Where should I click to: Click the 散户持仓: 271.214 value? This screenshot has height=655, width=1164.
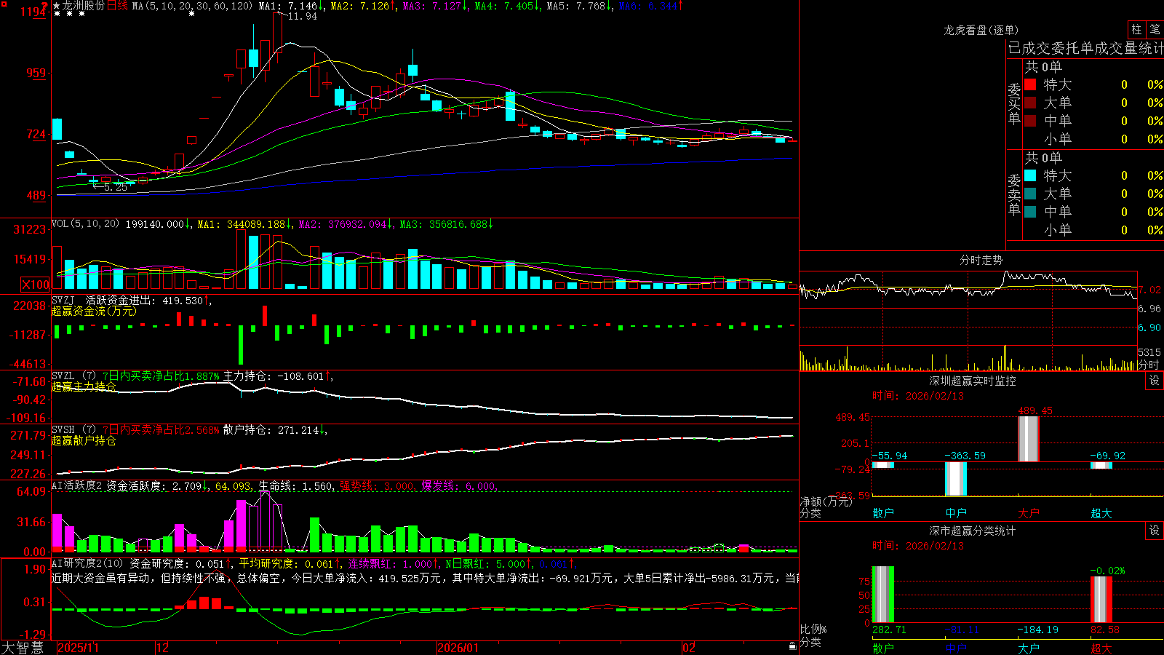274,430
